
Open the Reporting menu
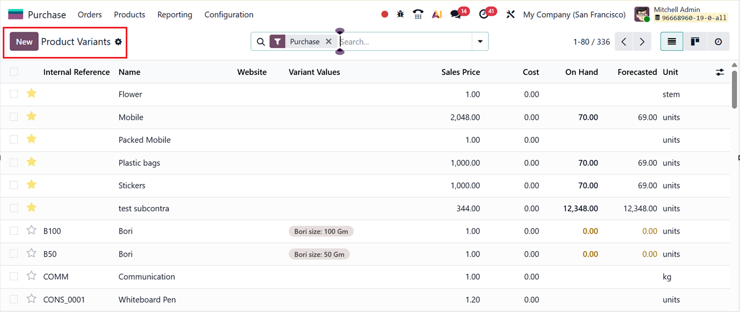175,15
